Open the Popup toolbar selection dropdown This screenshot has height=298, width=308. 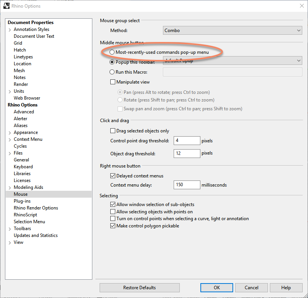click(232, 61)
